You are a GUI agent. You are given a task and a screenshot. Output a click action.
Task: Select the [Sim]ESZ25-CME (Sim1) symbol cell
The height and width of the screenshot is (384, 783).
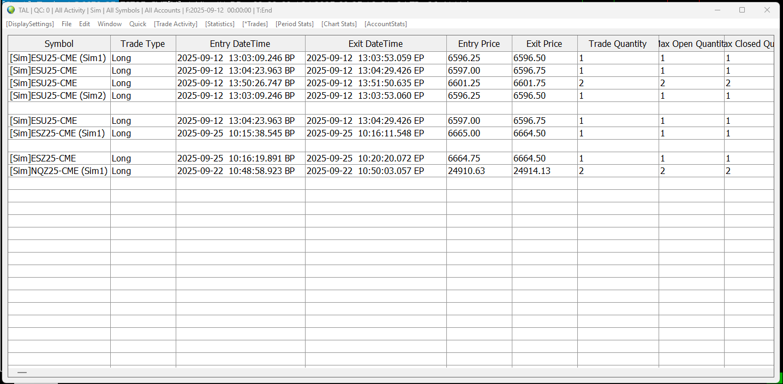click(59, 133)
